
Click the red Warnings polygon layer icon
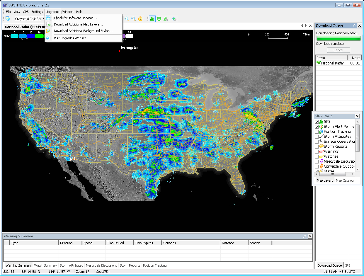(x=321, y=151)
